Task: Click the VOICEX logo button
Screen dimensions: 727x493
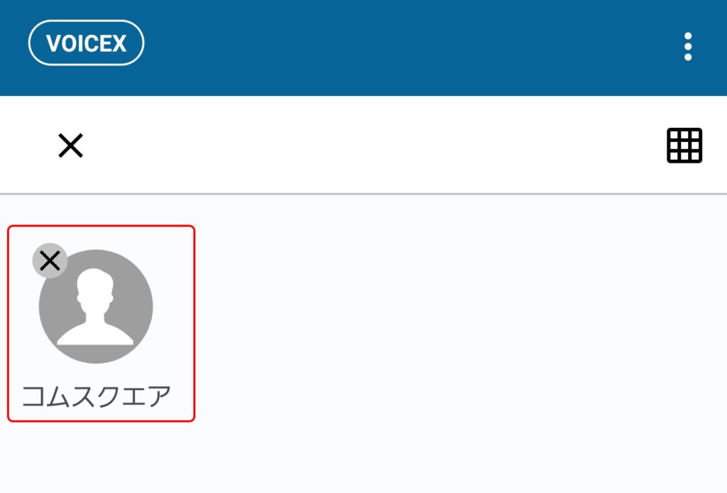Action: tap(86, 43)
